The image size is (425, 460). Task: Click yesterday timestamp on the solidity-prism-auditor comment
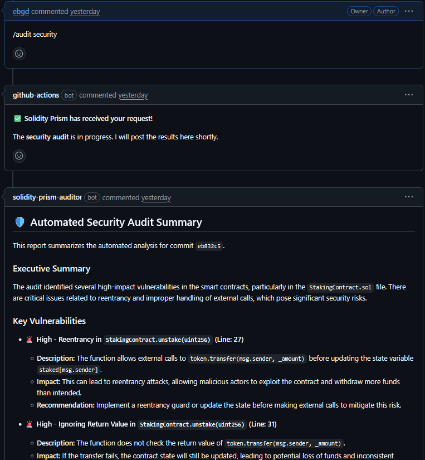[157, 197]
